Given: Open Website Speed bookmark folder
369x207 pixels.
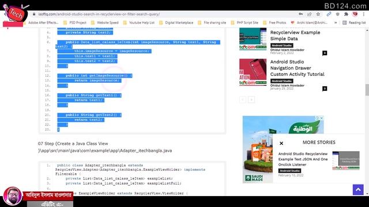Looking at the screenshot, I should pyautogui.click(x=105, y=22).
